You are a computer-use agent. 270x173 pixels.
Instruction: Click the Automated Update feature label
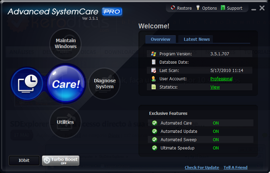tap(179, 131)
